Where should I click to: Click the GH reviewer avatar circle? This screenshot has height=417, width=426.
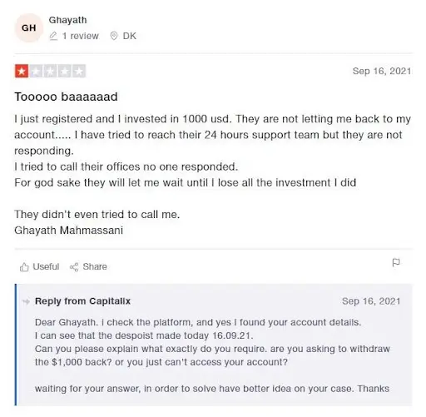pos(29,27)
